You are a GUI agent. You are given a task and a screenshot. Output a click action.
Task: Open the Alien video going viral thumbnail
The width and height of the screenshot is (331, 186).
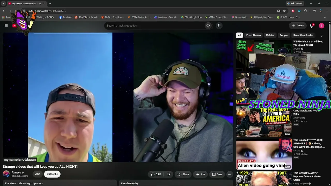click(x=264, y=154)
